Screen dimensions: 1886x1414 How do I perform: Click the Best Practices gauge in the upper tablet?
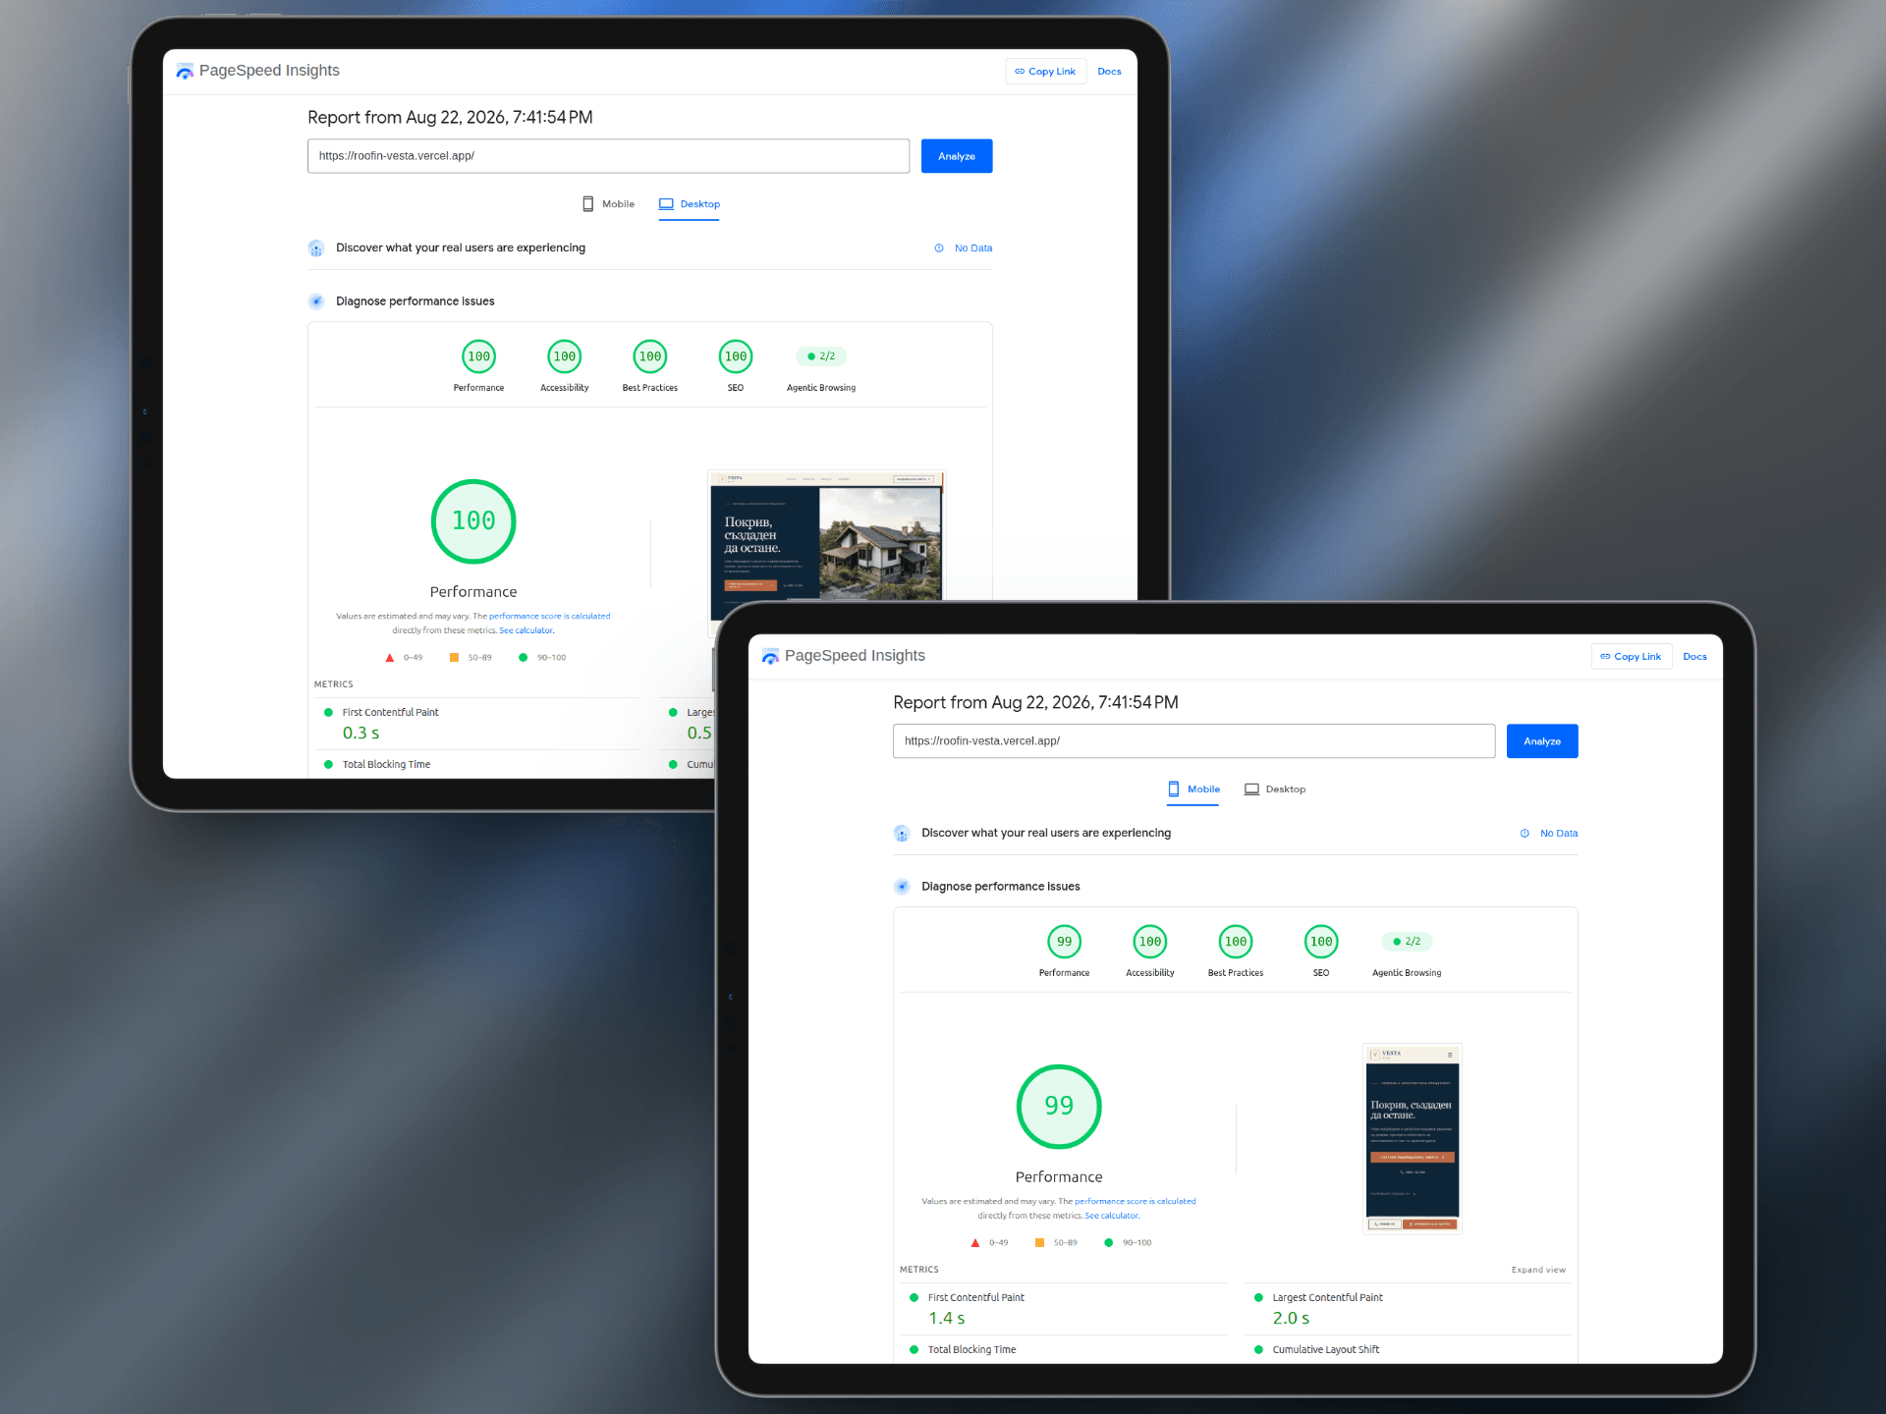tap(650, 356)
